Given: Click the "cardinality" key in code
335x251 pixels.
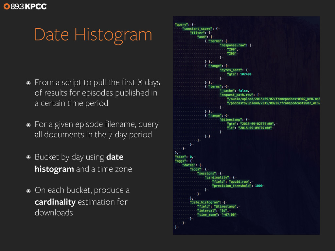Looking at the screenshot, I should [x=217, y=177].
